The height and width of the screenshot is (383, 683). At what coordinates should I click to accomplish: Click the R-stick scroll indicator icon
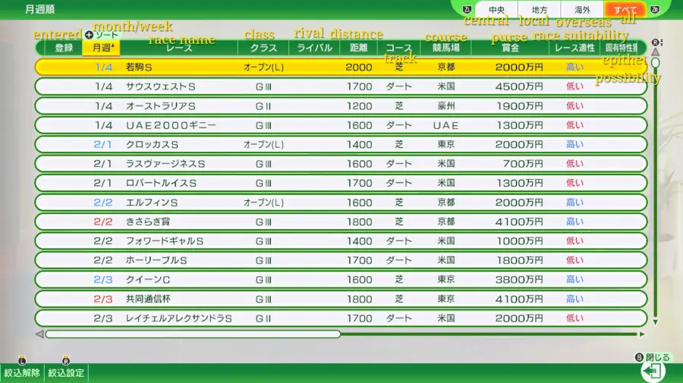pos(657,42)
